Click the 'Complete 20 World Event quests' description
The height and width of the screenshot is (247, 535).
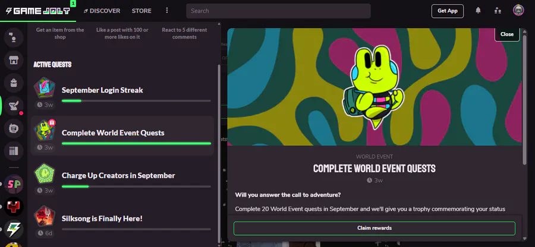click(370, 209)
